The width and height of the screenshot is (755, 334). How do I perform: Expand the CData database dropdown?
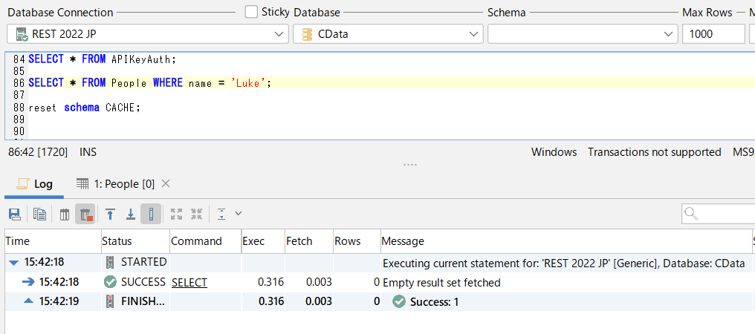tap(388, 34)
